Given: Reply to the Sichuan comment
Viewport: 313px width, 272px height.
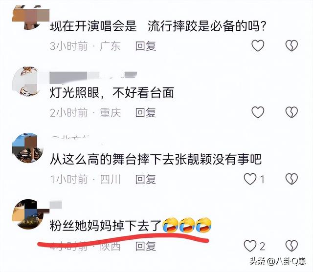Looking at the screenshot, I should [146, 179].
